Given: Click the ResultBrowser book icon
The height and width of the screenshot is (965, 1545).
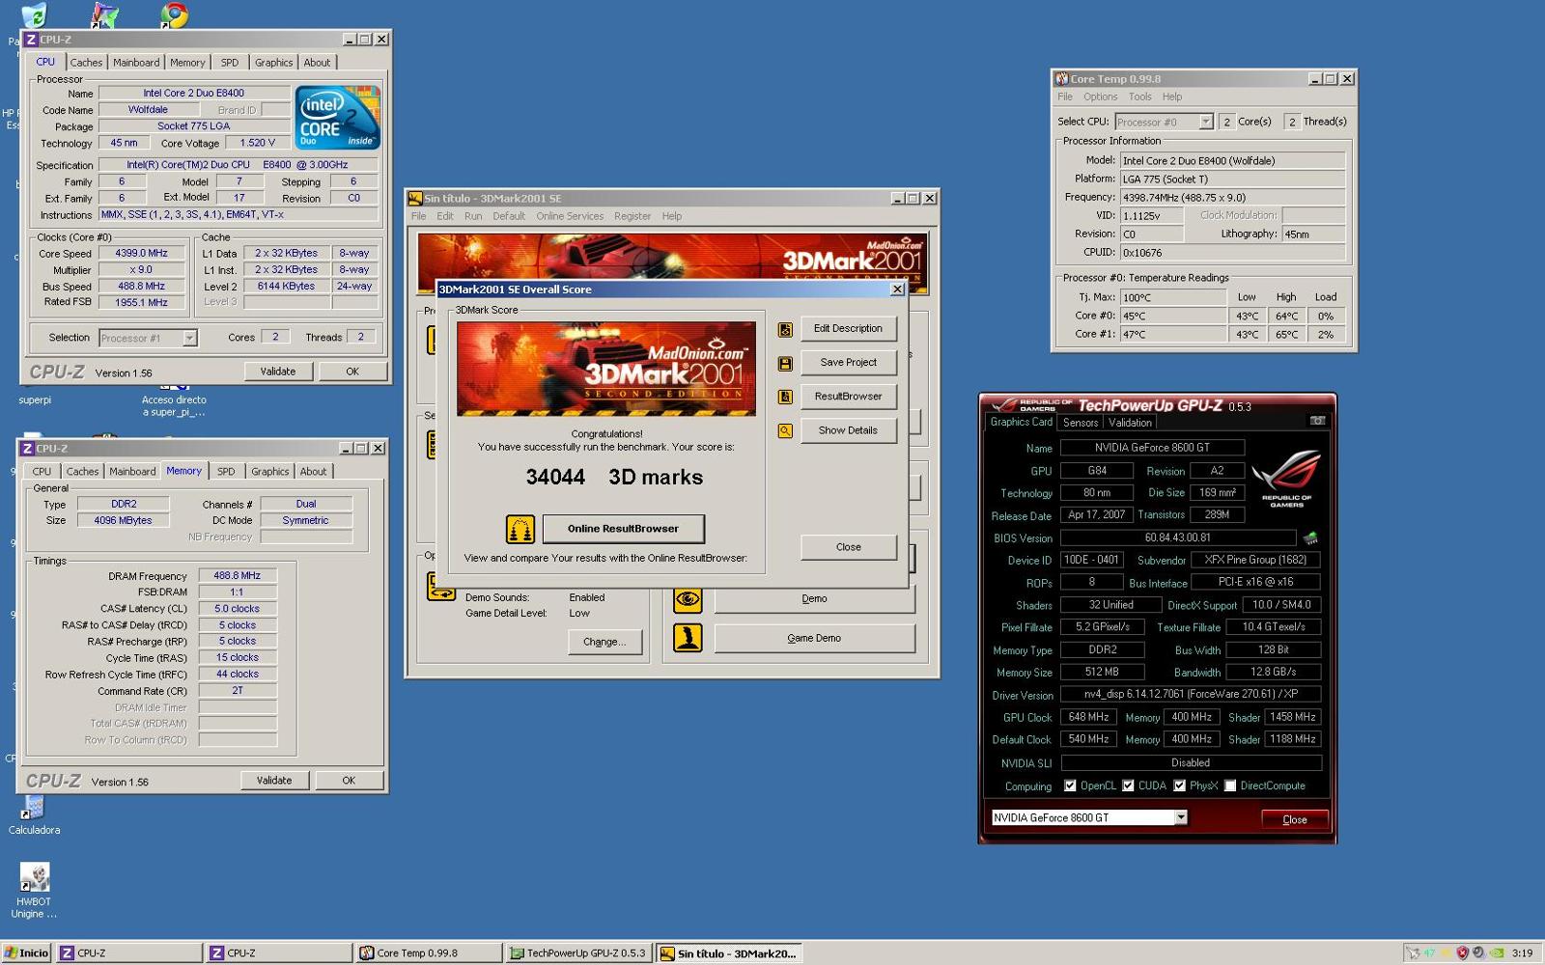Looking at the screenshot, I should coord(785,397).
